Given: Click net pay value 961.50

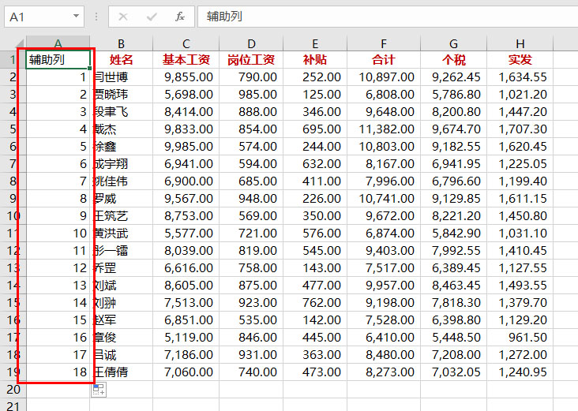Looking at the screenshot, I should pos(520,337).
